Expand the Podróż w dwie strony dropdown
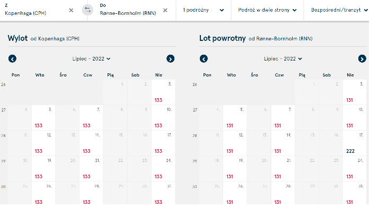Screen dimensions: 370x206 [x=267, y=10]
